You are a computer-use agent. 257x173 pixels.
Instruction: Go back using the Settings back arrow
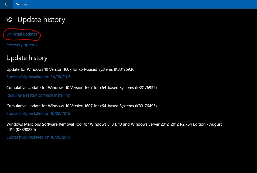coord(6,4)
